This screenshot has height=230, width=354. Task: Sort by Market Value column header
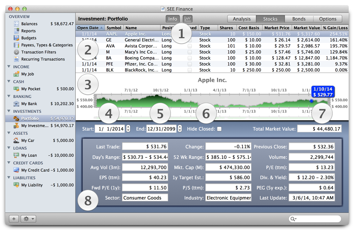306,28
